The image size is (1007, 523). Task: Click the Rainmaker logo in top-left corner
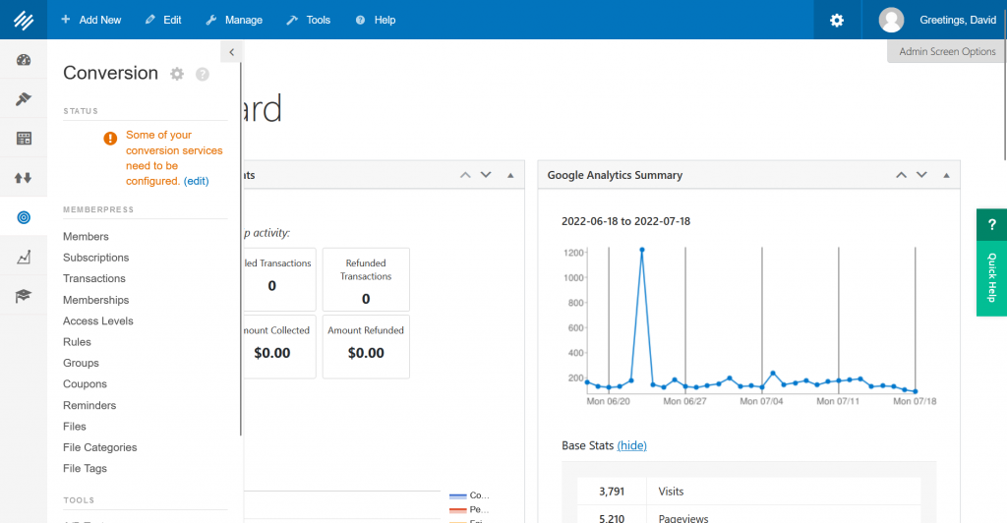[23, 20]
